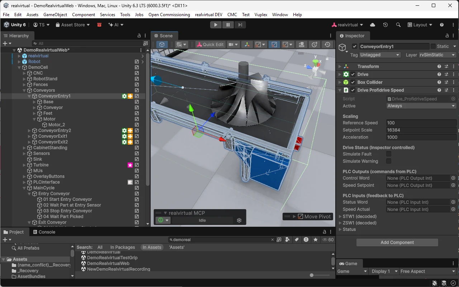459x287 pixels.
Task: Enable the Static checkbox
Action: 433,46
